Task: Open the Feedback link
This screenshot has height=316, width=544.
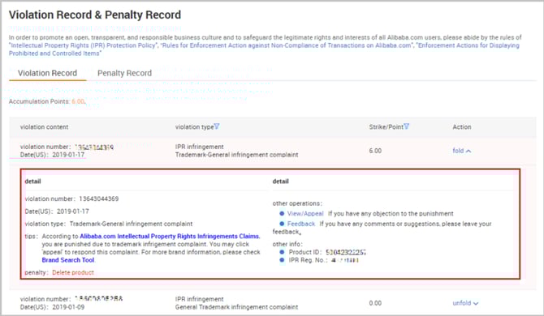Action: [301, 224]
